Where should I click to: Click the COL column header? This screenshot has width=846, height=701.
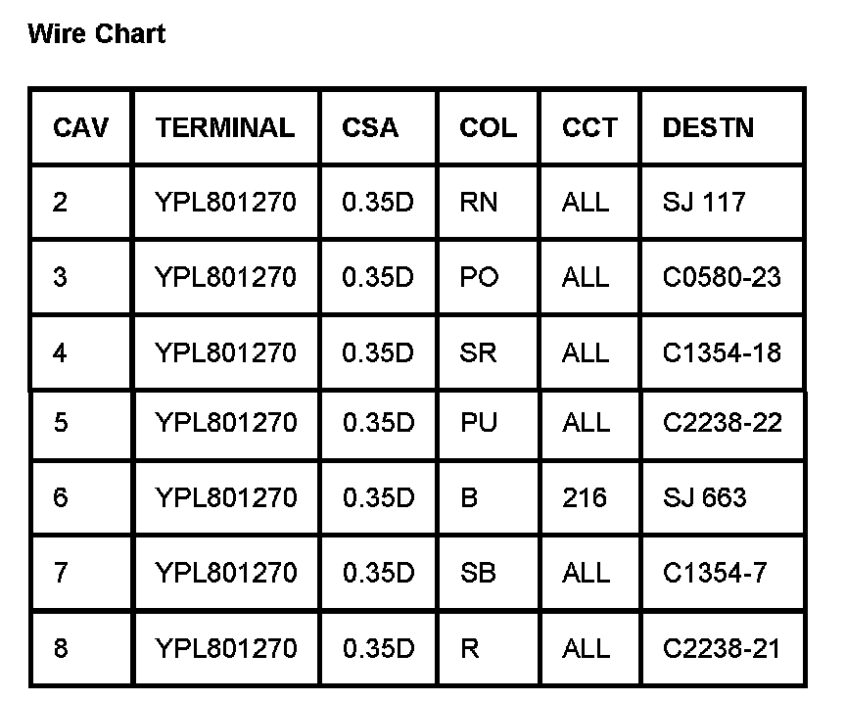click(x=488, y=127)
